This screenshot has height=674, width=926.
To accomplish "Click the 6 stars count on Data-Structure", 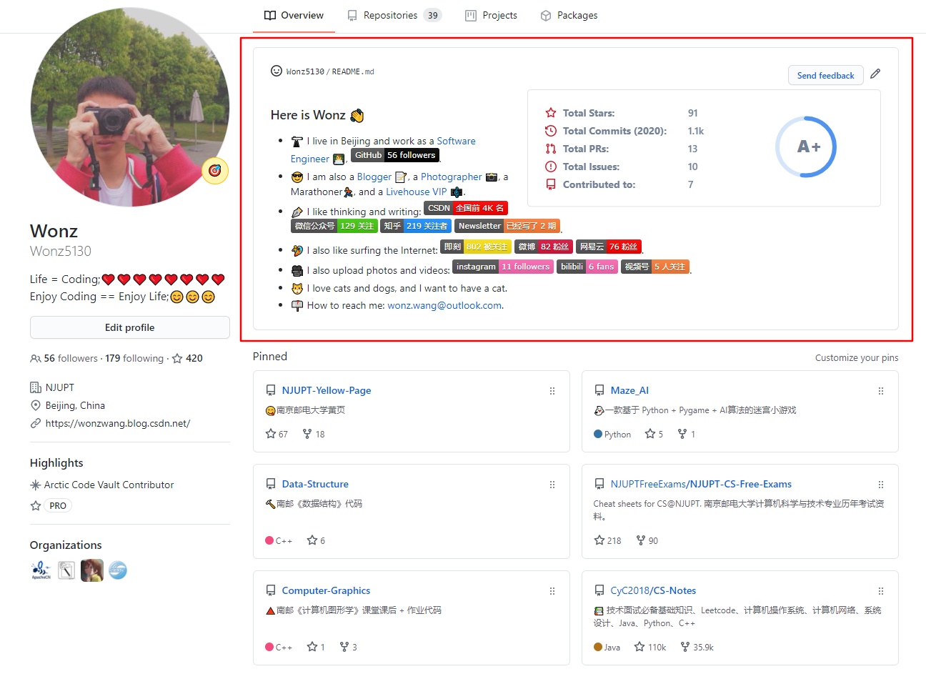I will click(316, 540).
